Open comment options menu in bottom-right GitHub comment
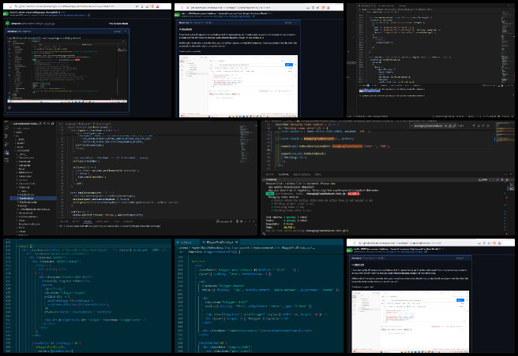 point(467,258)
